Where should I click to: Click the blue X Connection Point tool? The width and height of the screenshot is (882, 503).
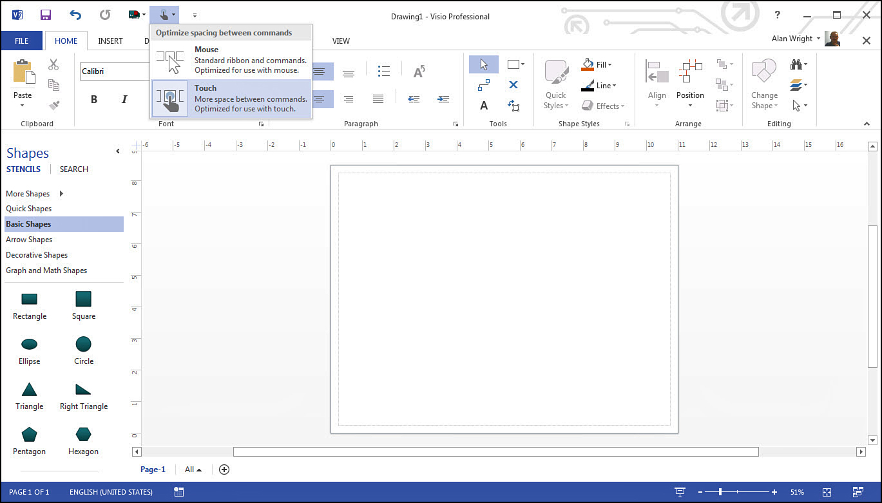pos(513,85)
